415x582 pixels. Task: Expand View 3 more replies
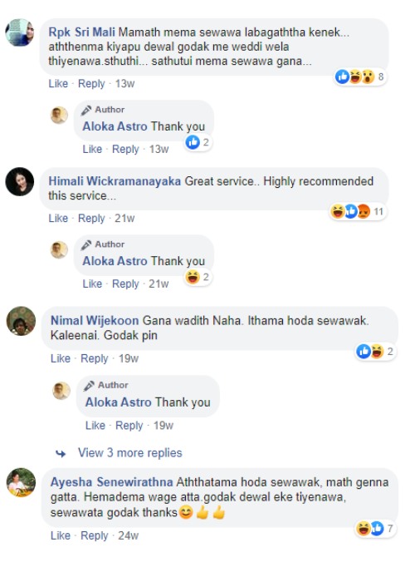coord(130,453)
